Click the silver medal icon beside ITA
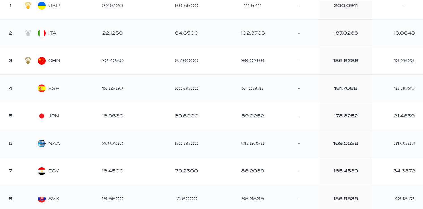Viewport: 423px width, 209px height. point(28,33)
